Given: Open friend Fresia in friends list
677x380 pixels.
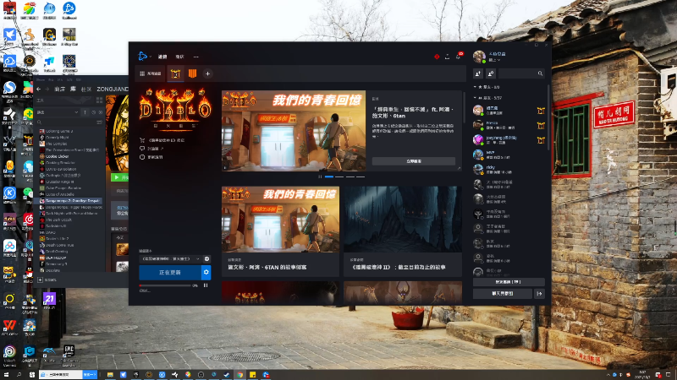Looking at the screenshot, I should tap(509, 125).
